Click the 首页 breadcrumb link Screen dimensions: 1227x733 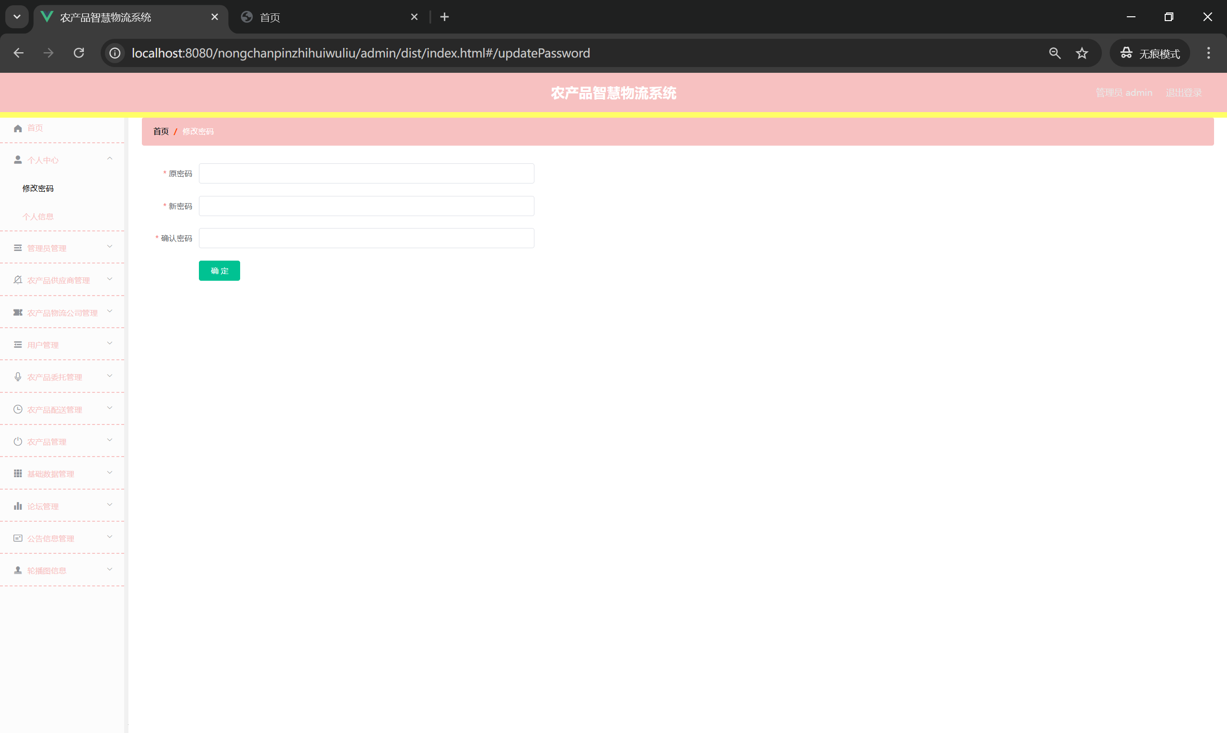161,131
